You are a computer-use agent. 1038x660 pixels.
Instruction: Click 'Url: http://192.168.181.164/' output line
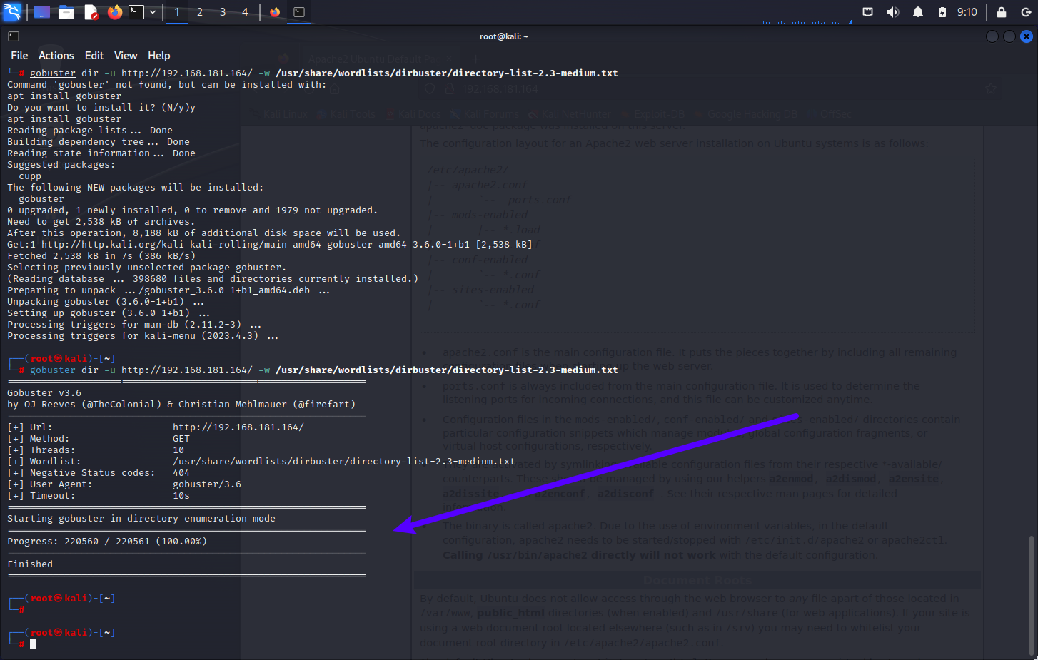(x=156, y=427)
